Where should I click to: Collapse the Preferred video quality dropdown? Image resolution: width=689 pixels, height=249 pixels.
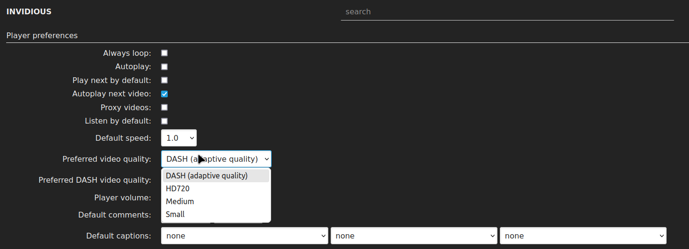click(x=216, y=159)
